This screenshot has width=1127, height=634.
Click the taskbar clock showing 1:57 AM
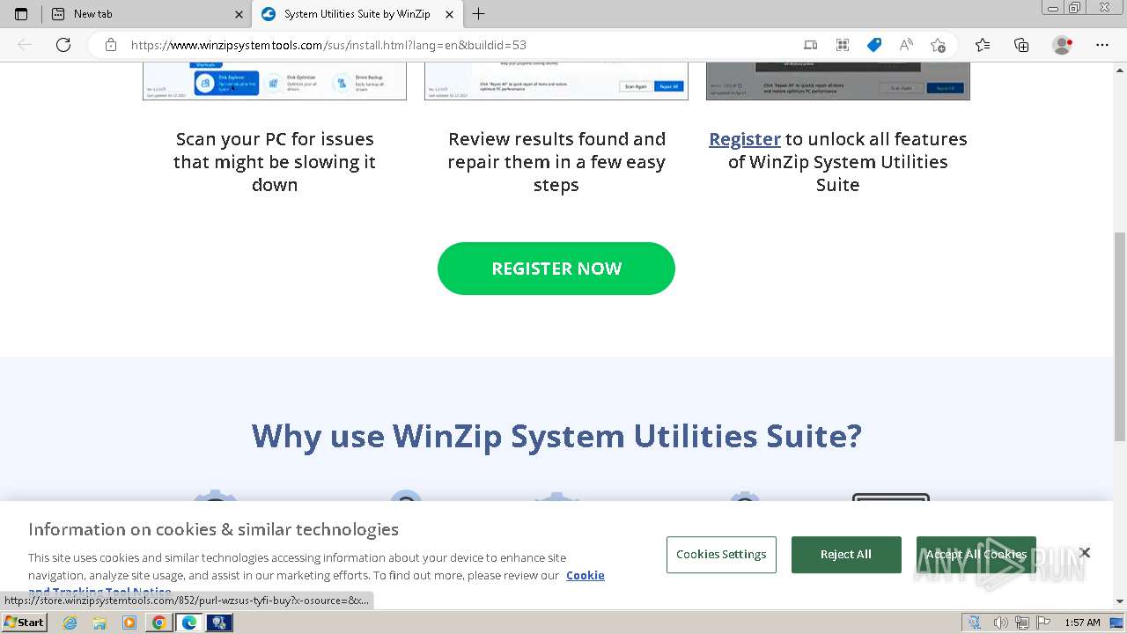coord(1082,623)
